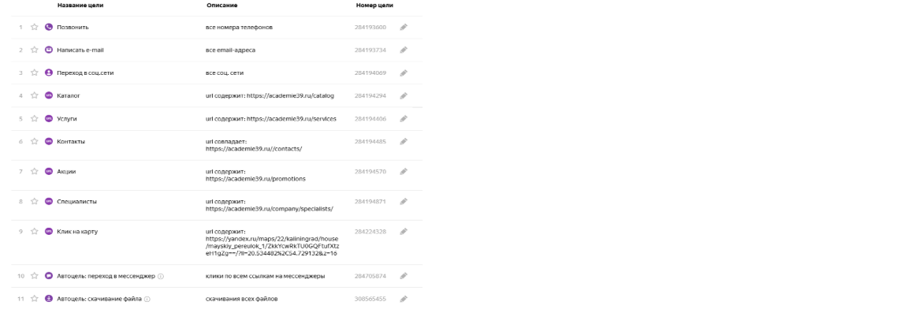Edit the Клик на карту goal
The image size is (908, 324).
(404, 231)
